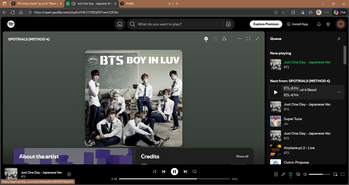
Task: Bookmark page with star icon
Action: tap(283, 12)
